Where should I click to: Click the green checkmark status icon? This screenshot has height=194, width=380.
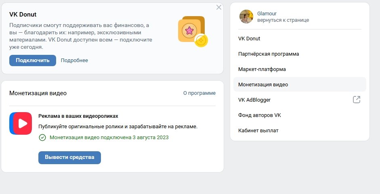pyautogui.click(x=42, y=138)
